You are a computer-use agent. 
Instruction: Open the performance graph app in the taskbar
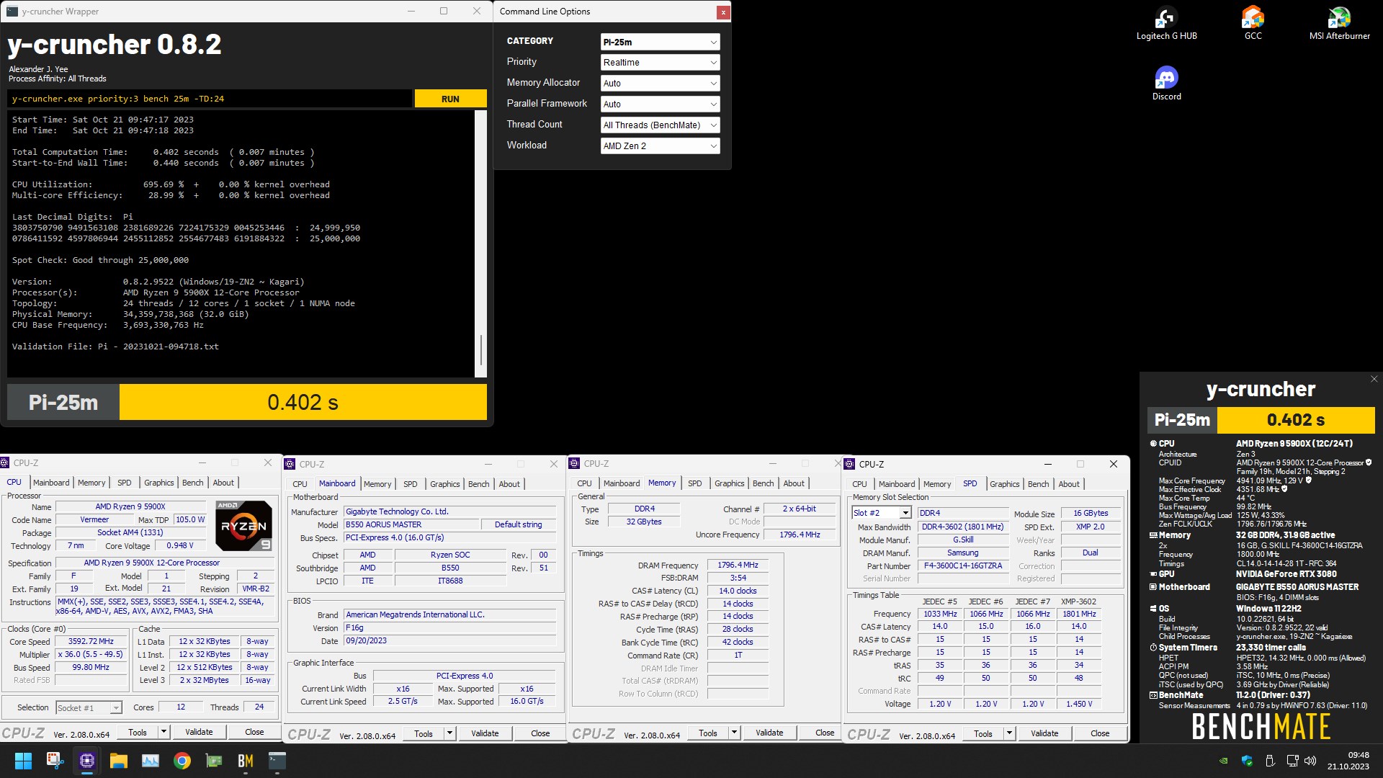151,761
